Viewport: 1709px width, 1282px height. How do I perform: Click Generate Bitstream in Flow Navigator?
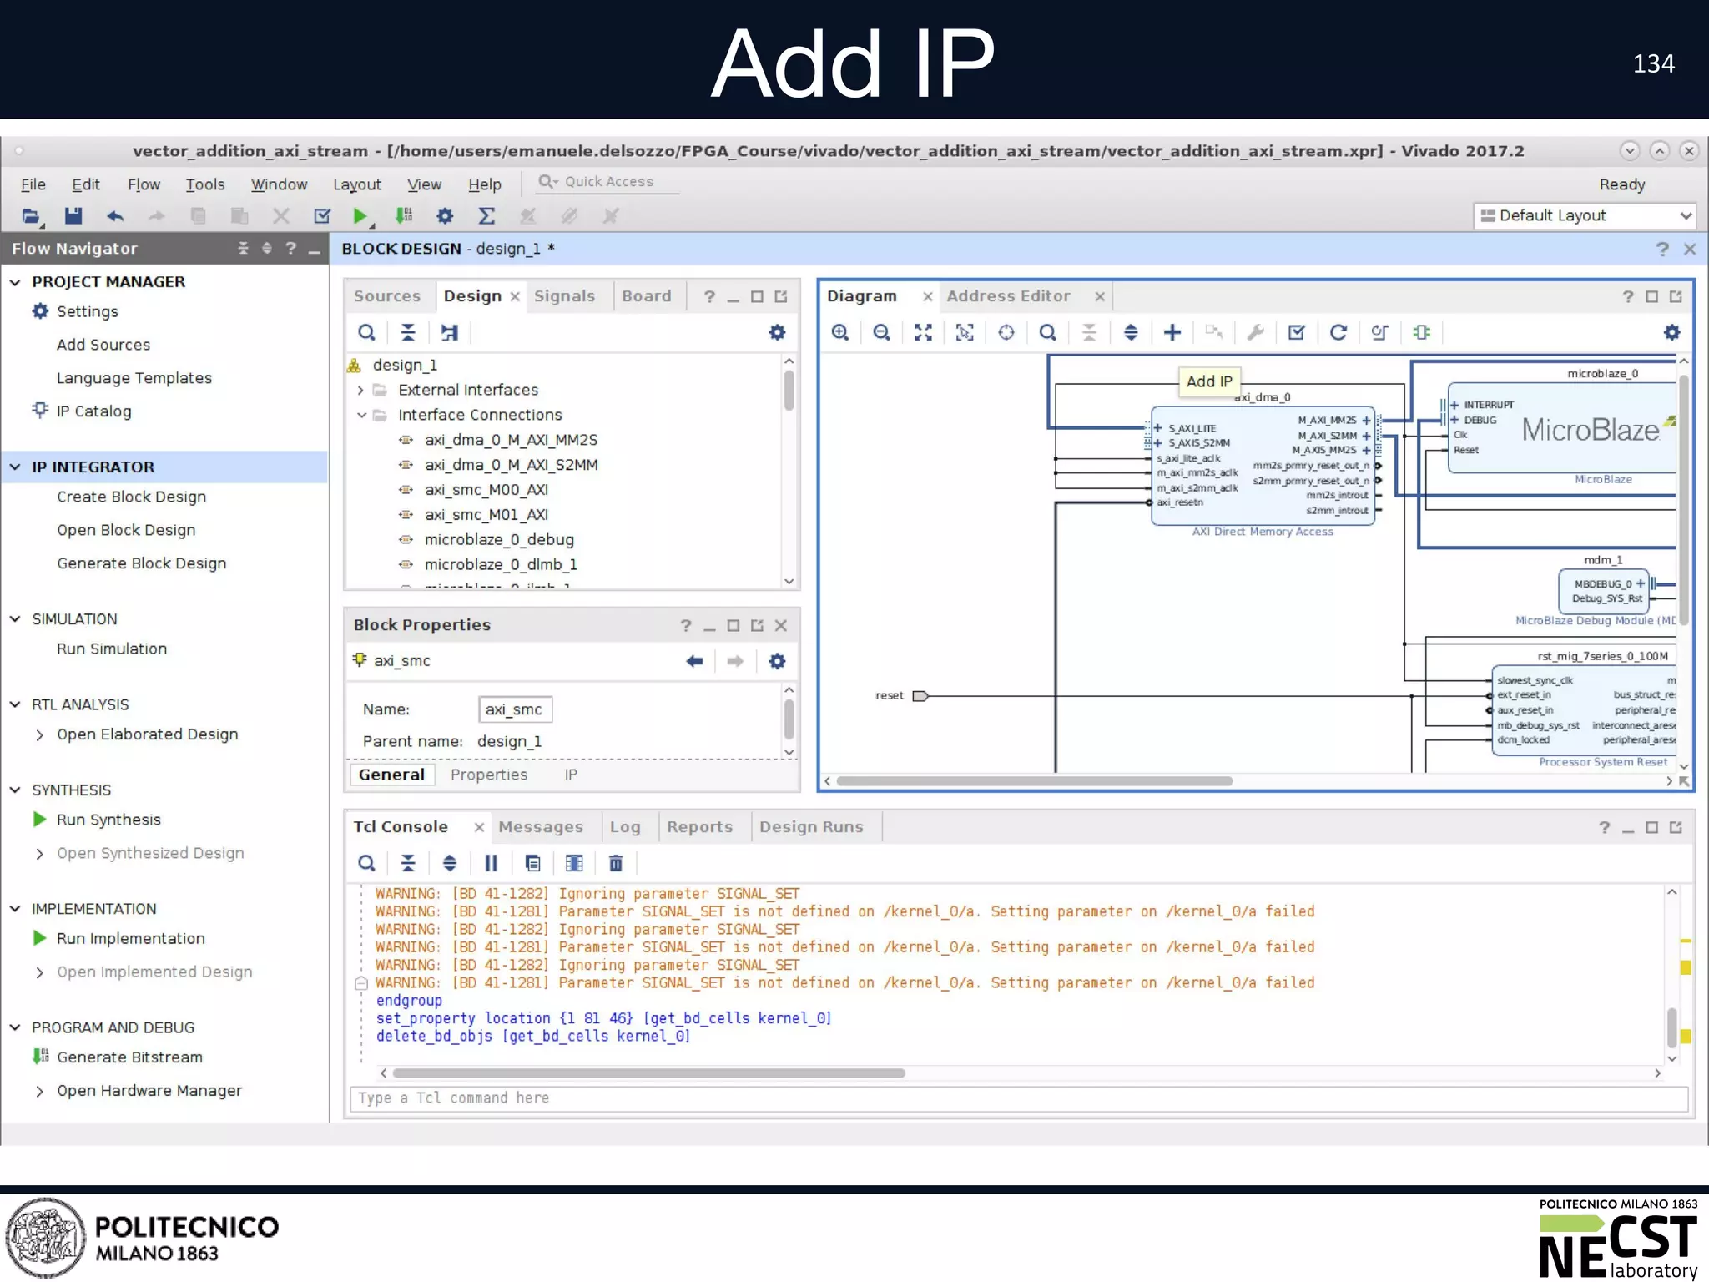point(129,1057)
